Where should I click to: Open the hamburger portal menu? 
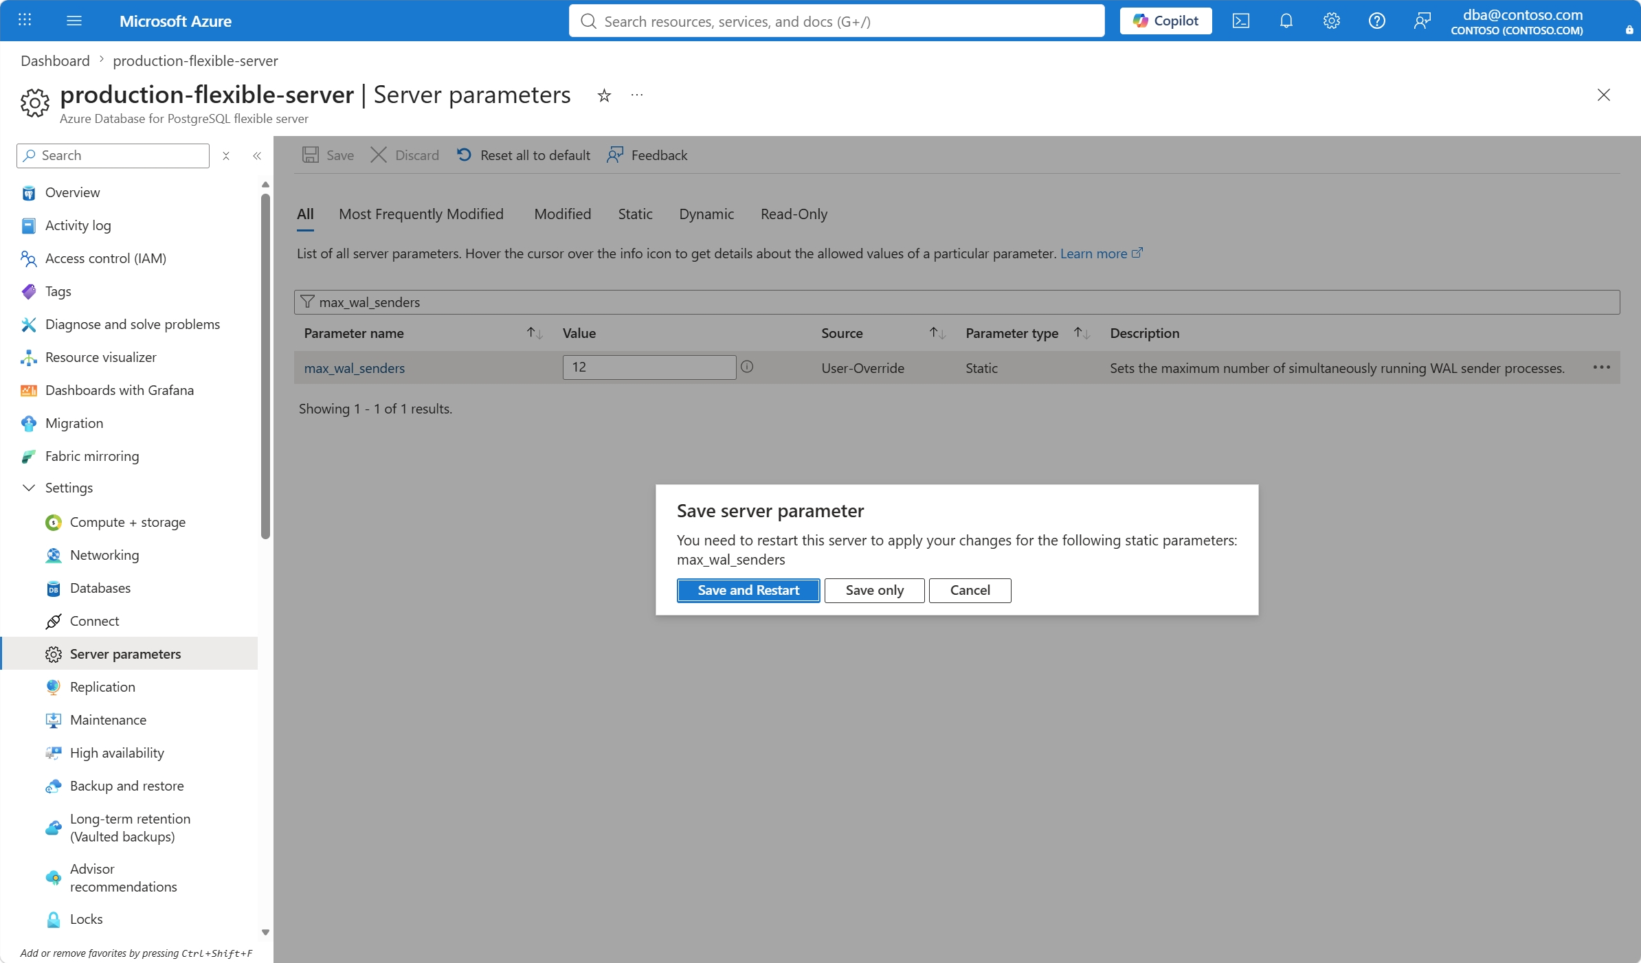click(74, 21)
